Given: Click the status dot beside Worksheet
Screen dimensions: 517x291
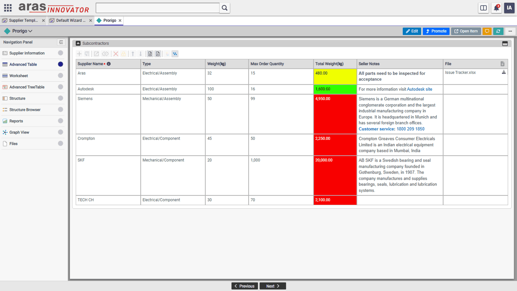Looking at the screenshot, I should [60, 75].
